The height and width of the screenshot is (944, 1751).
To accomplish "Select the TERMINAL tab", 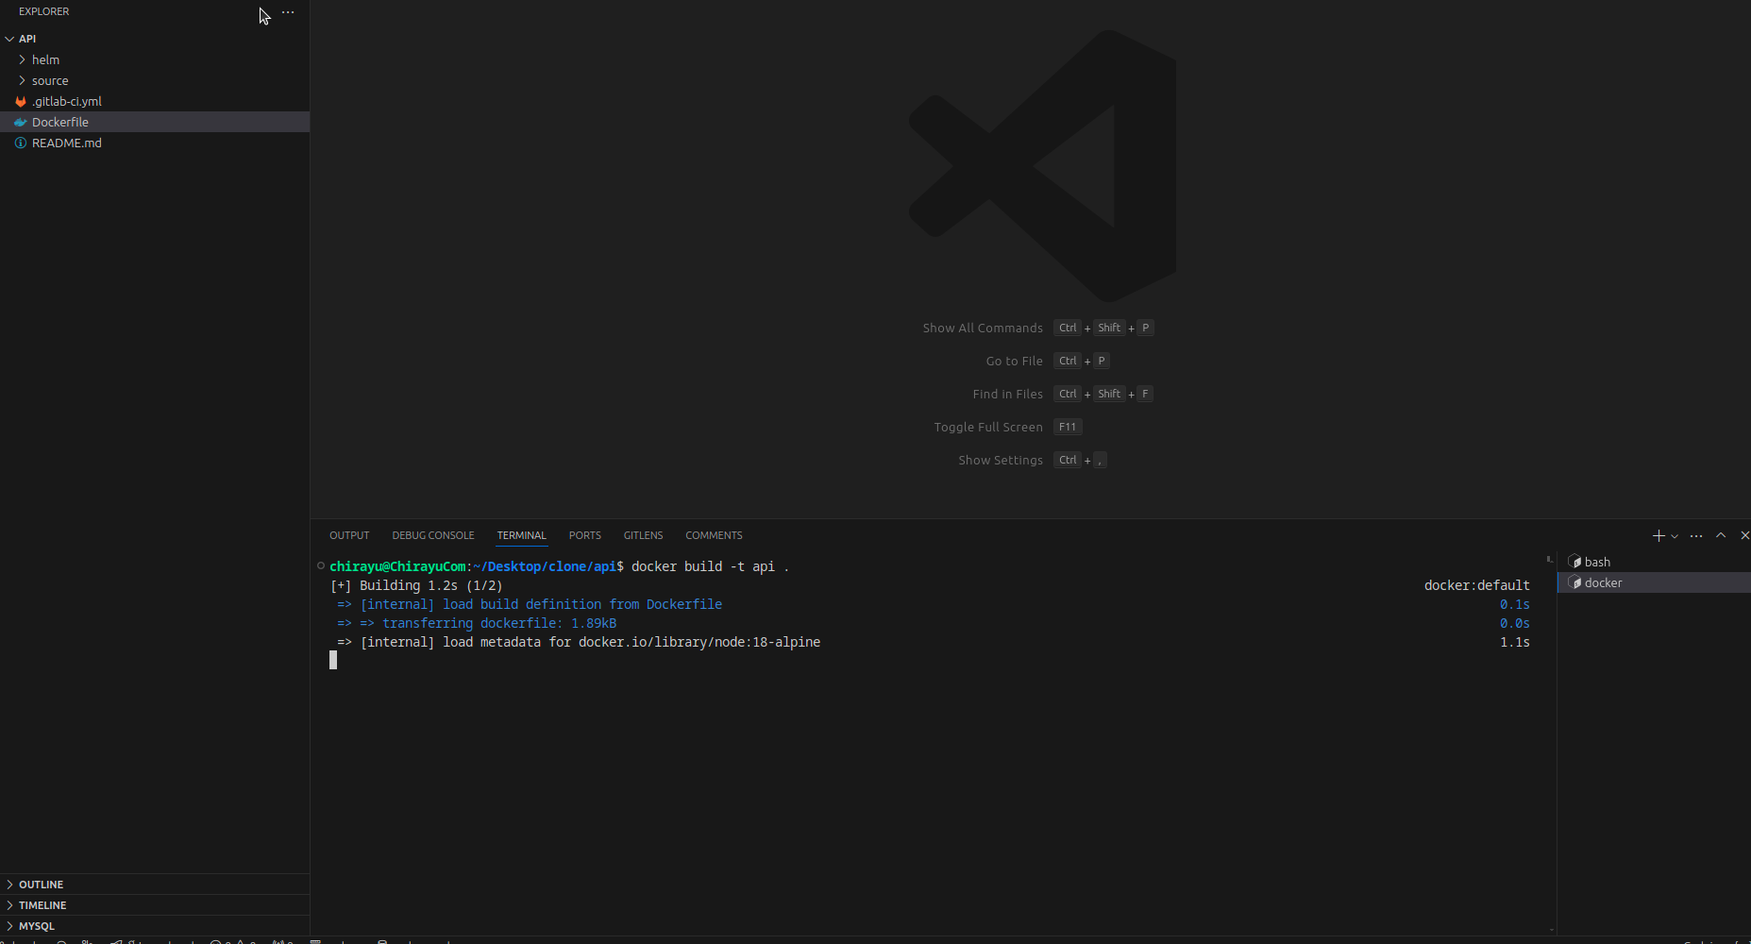I will (x=522, y=535).
